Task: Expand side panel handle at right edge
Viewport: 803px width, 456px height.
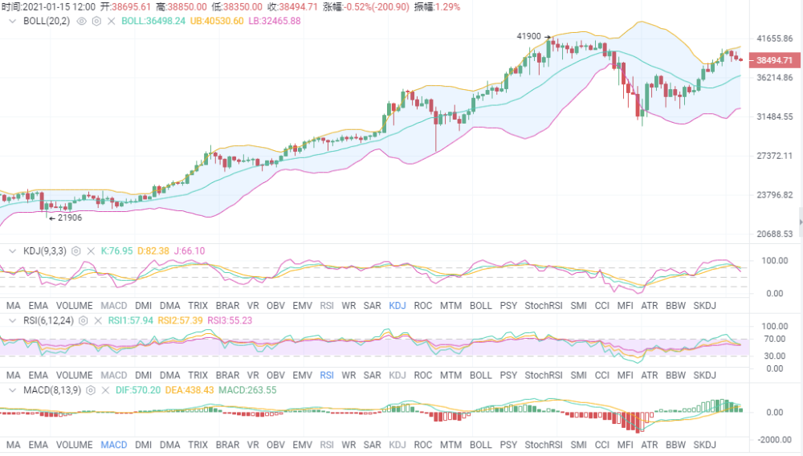Action: [x=801, y=222]
